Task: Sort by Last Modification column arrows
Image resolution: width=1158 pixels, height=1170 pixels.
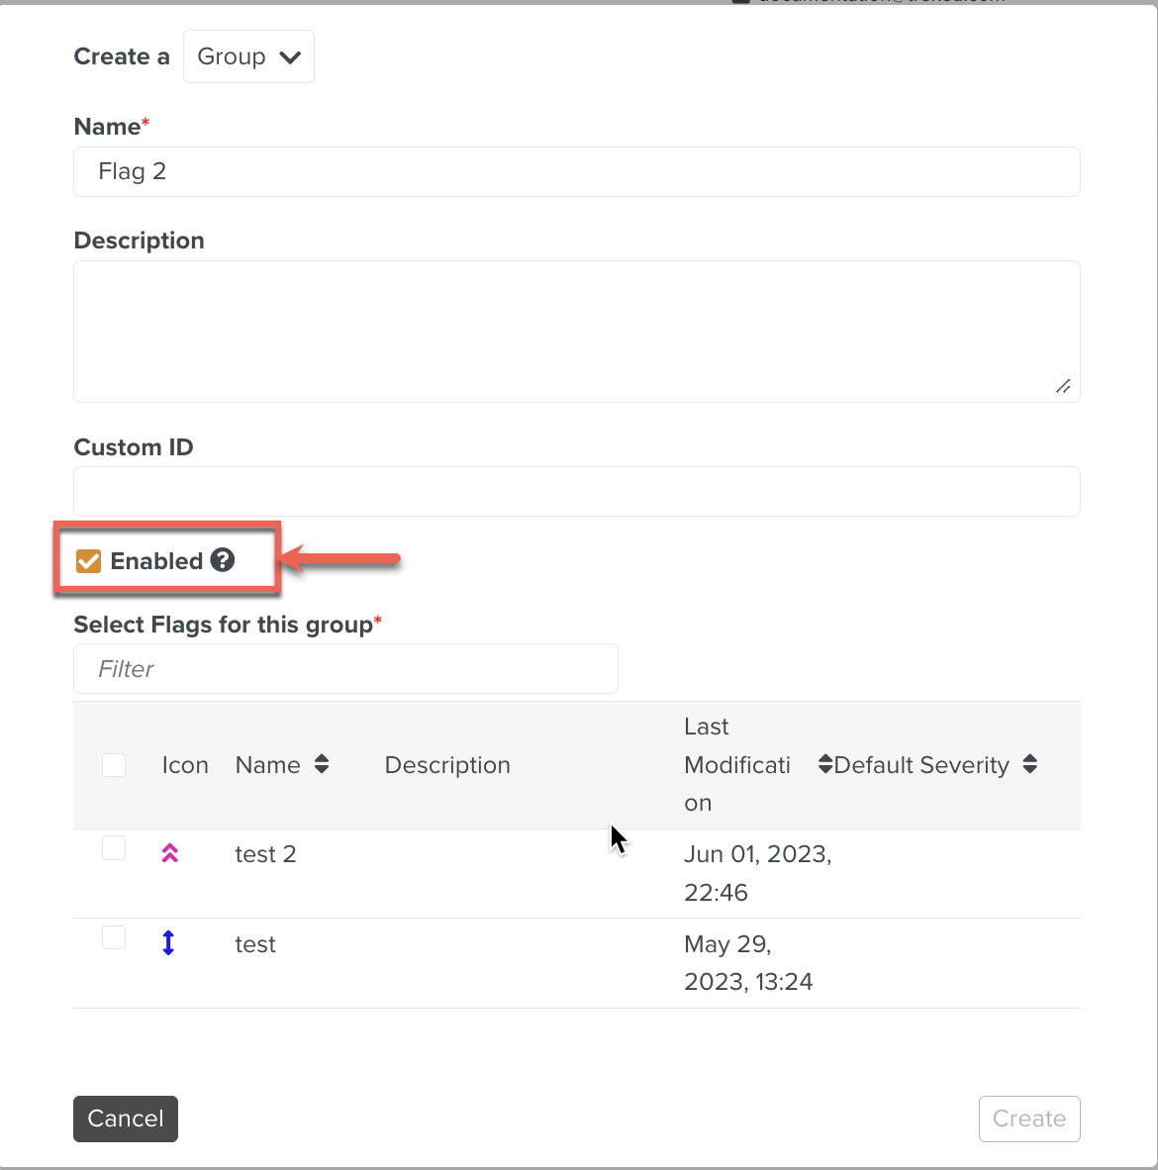Action: point(824,764)
